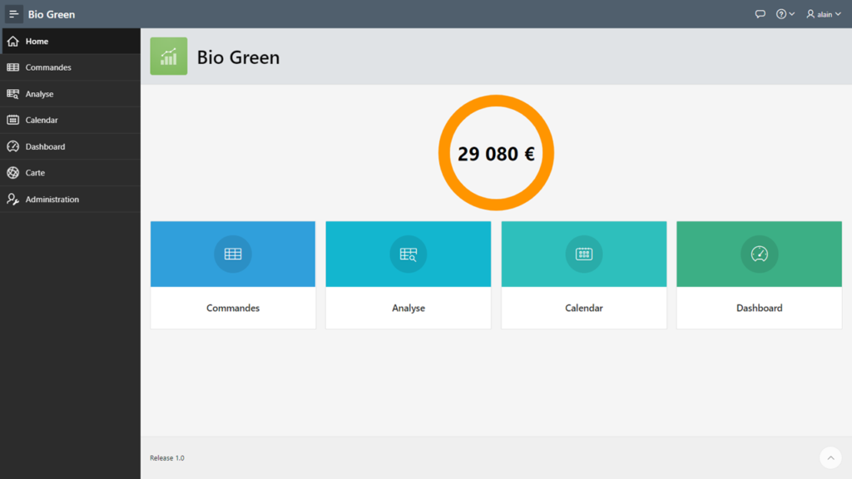The width and height of the screenshot is (852, 479).
Task: Click the Commandes table icon in the sidebar
Action: point(13,67)
